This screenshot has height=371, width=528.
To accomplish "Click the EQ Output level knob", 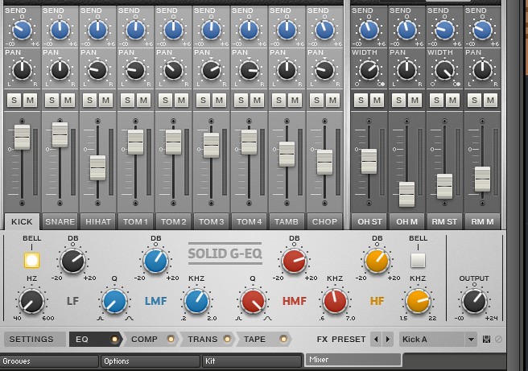I will pos(473,301).
